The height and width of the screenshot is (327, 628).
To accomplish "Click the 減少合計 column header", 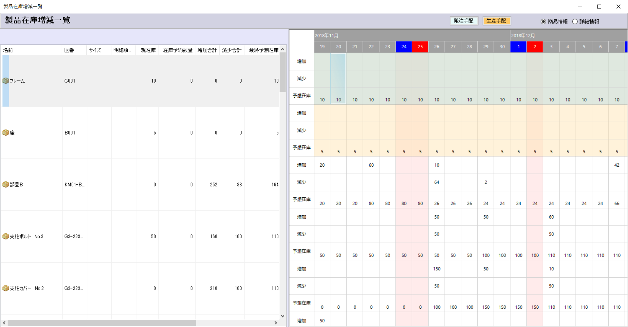I will pos(232,50).
